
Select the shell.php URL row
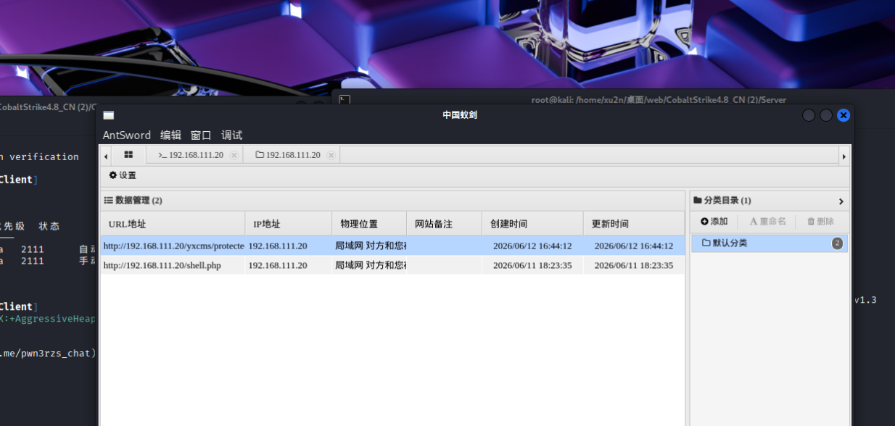click(x=392, y=265)
